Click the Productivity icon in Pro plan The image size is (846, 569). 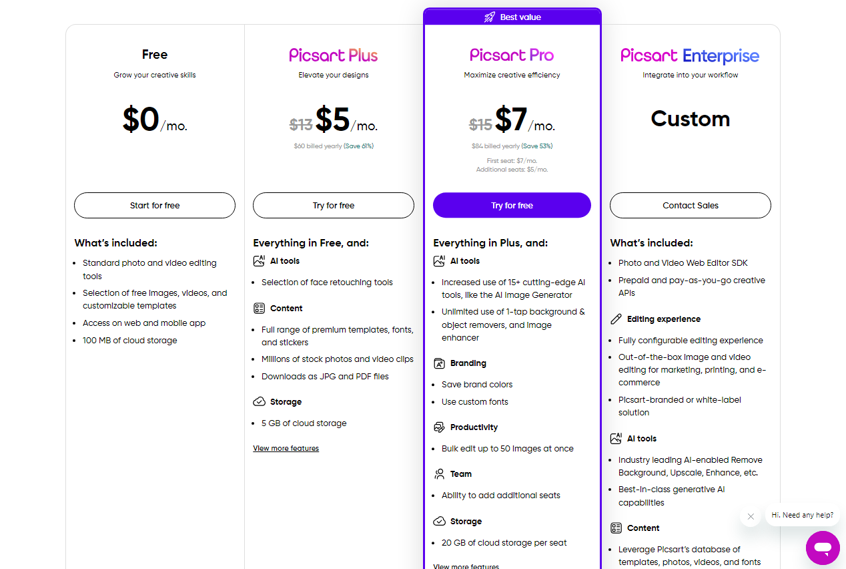[x=439, y=427]
